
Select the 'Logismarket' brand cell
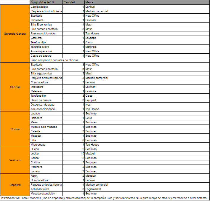[147, 189]
